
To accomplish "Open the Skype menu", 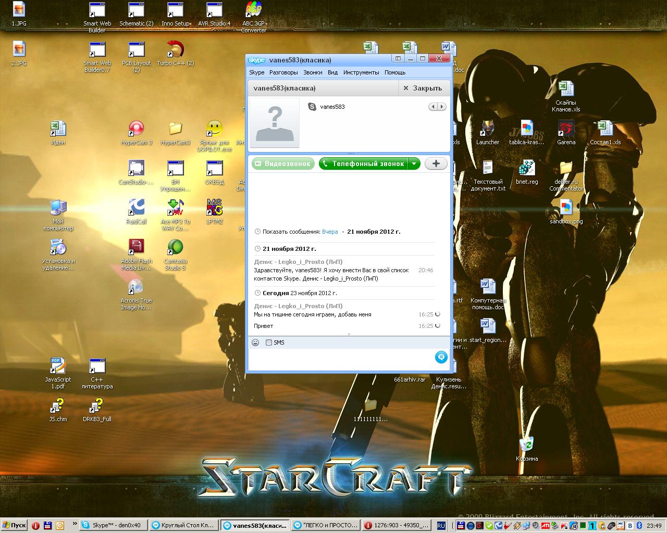I will tap(256, 72).
